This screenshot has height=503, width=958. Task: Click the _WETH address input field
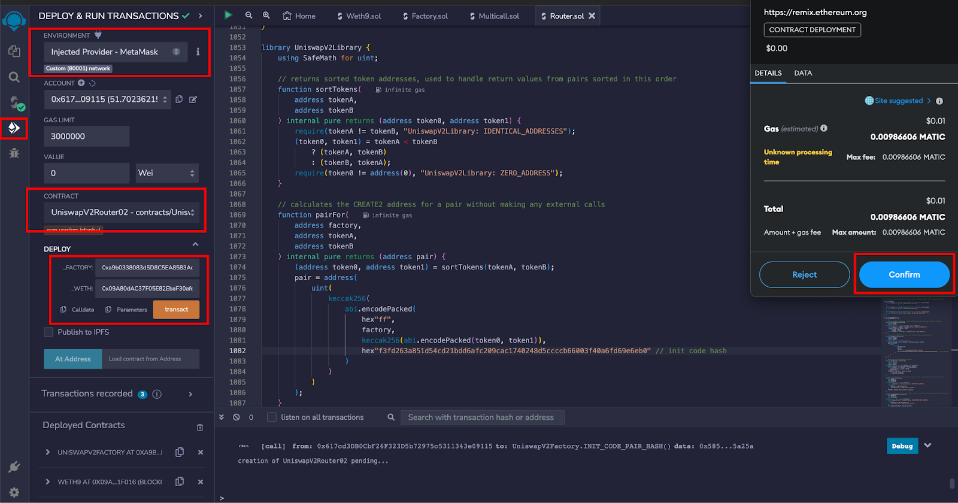147,289
